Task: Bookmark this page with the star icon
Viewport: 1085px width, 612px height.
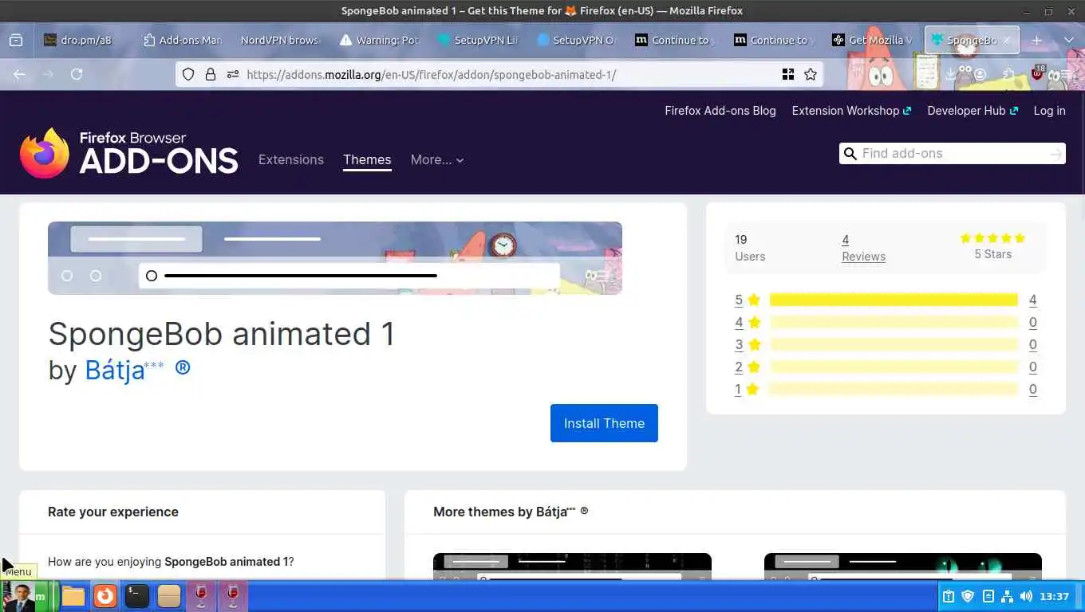Action: pos(811,74)
